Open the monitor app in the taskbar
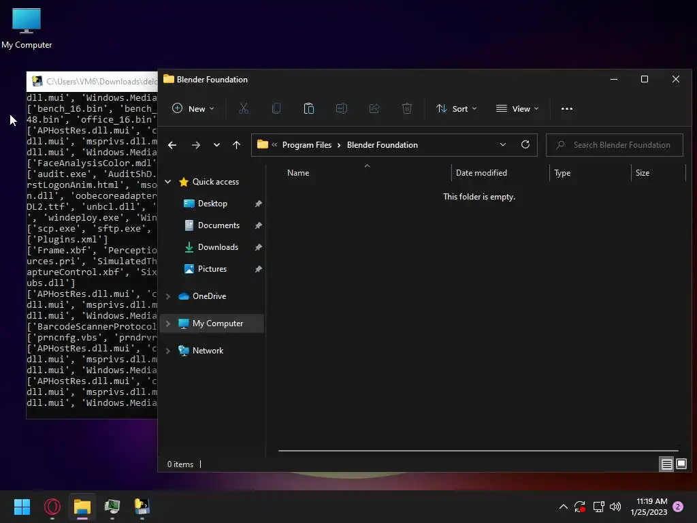The image size is (697, 523). pos(112,507)
